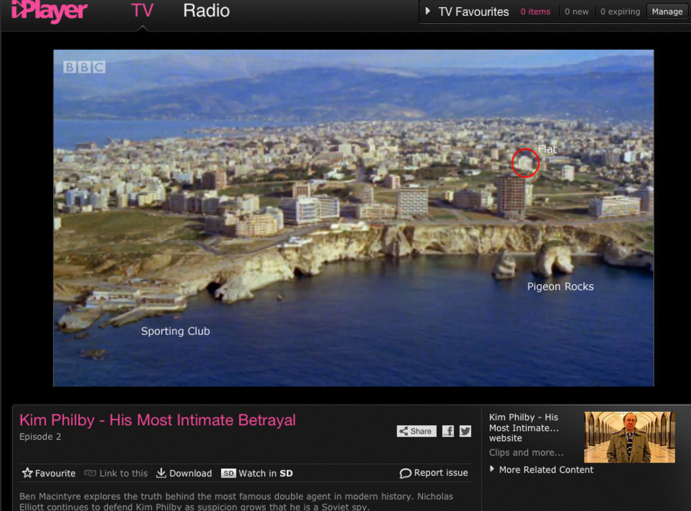Click the Download arrow icon
This screenshot has width=691, height=511.
[x=161, y=473]
